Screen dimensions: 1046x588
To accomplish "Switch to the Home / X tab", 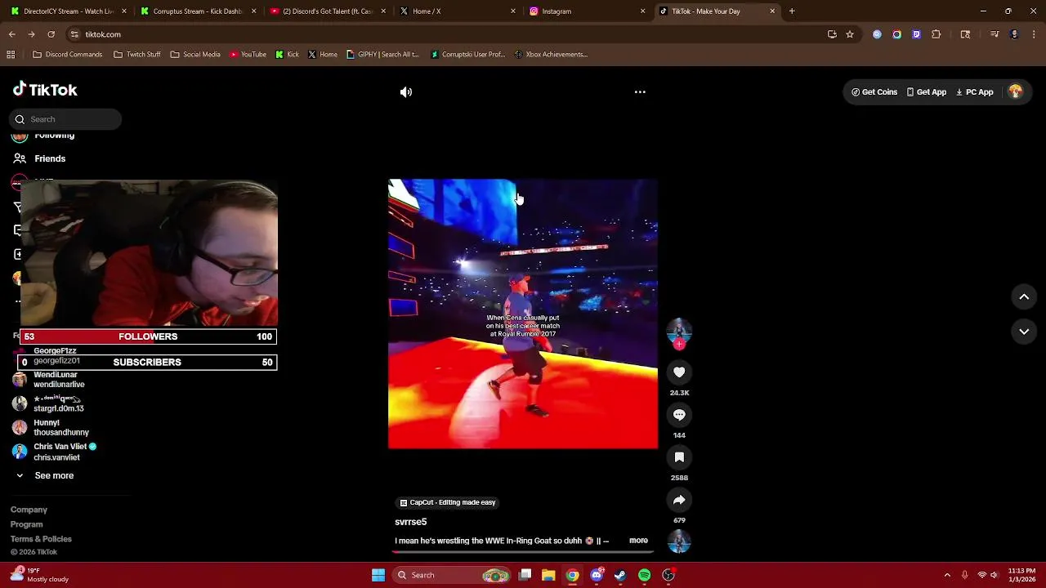I will 457,11.
